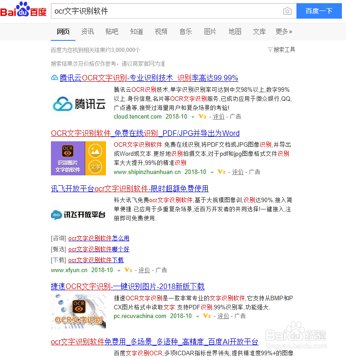Click the 腾讯云 logo thumbnail

(x=78, y=104)
